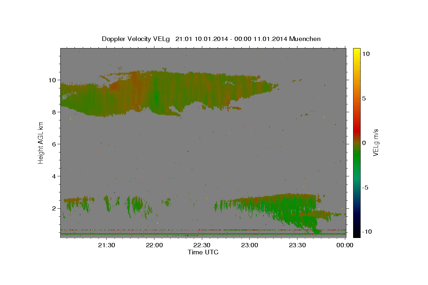This screenshot has width=428, height=285.
Task: Click the colorbar label '0'
Action: pos(365,143)
